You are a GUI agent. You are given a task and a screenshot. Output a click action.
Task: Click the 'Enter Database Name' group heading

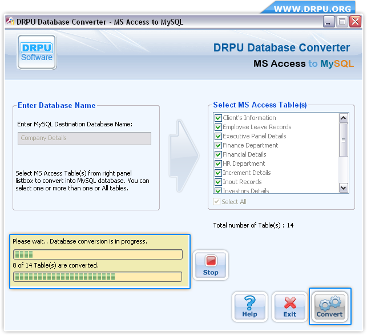click(57, 106)
